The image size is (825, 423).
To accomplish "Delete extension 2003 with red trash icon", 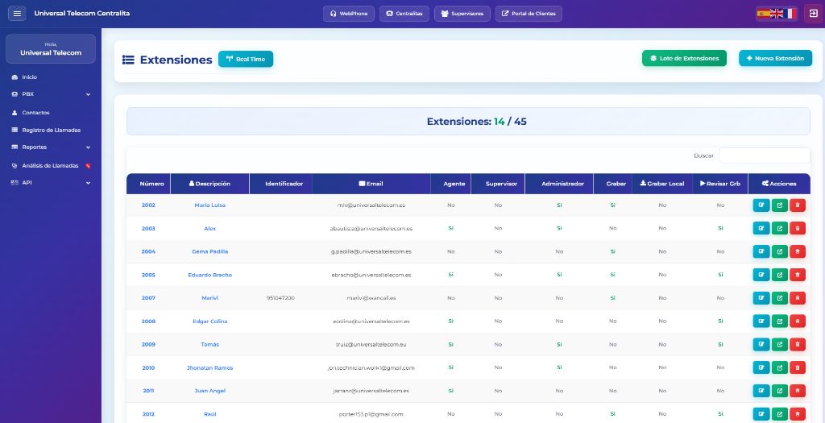I will (x=798, y=229).
